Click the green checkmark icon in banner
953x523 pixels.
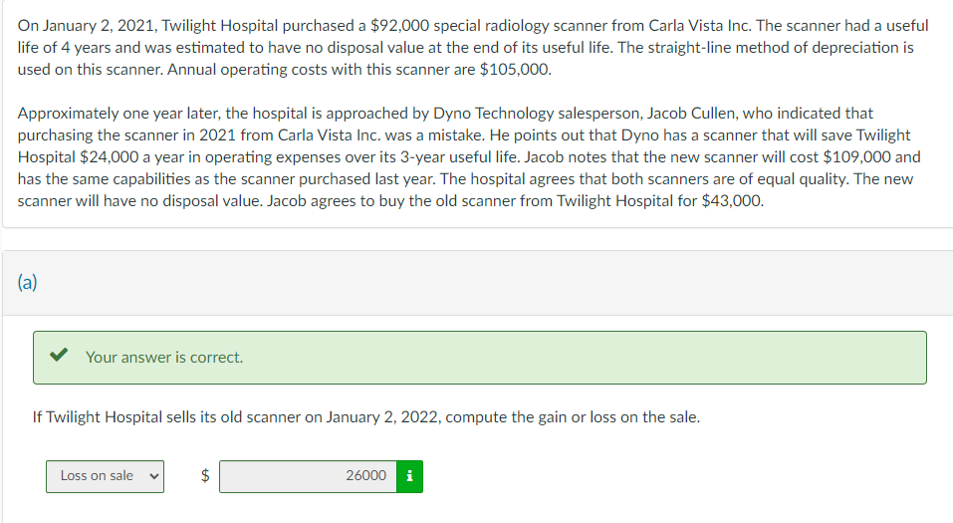(59, 355)
